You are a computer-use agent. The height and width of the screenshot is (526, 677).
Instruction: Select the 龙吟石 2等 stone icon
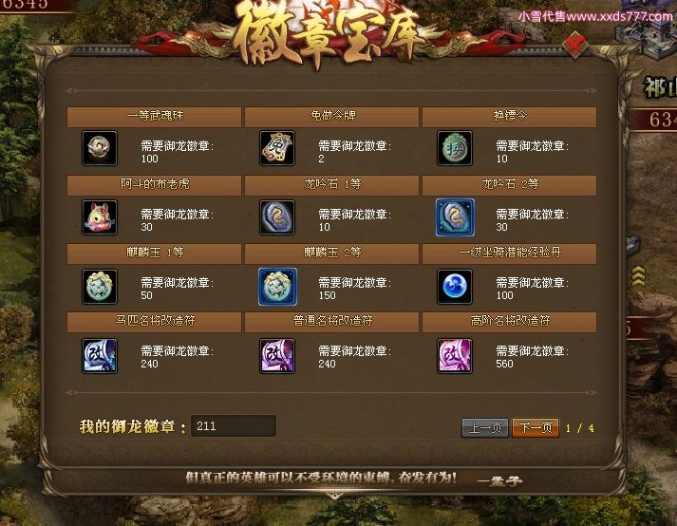pyautogui.click(x=455, y=217)
